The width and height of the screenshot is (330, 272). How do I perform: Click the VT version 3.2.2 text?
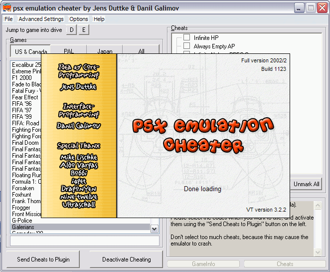tap(266, 210)
